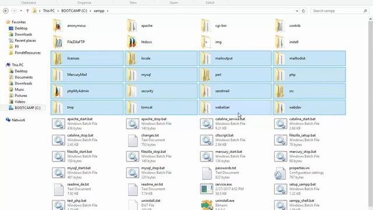The height and width of the screenshot is (210, 373).
Task: Select Favorites in navigation pane
Action: (x=19, y=22)
